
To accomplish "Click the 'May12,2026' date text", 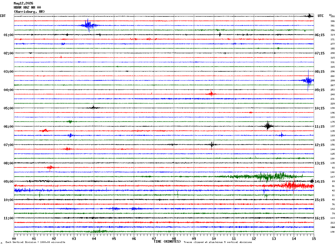I will [23, 3].
